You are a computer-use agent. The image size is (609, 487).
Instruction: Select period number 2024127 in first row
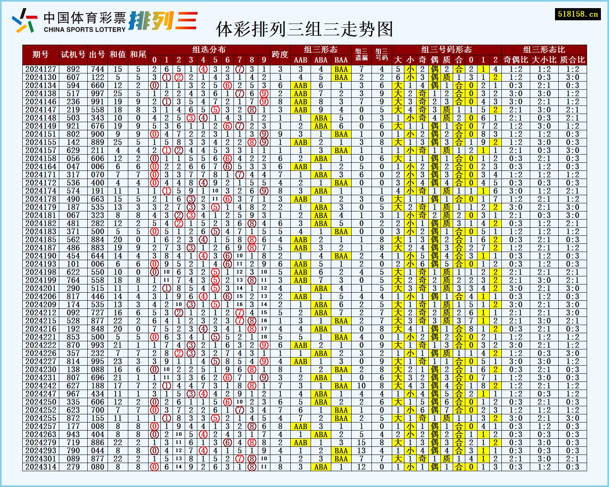click(x=41, y=69)
